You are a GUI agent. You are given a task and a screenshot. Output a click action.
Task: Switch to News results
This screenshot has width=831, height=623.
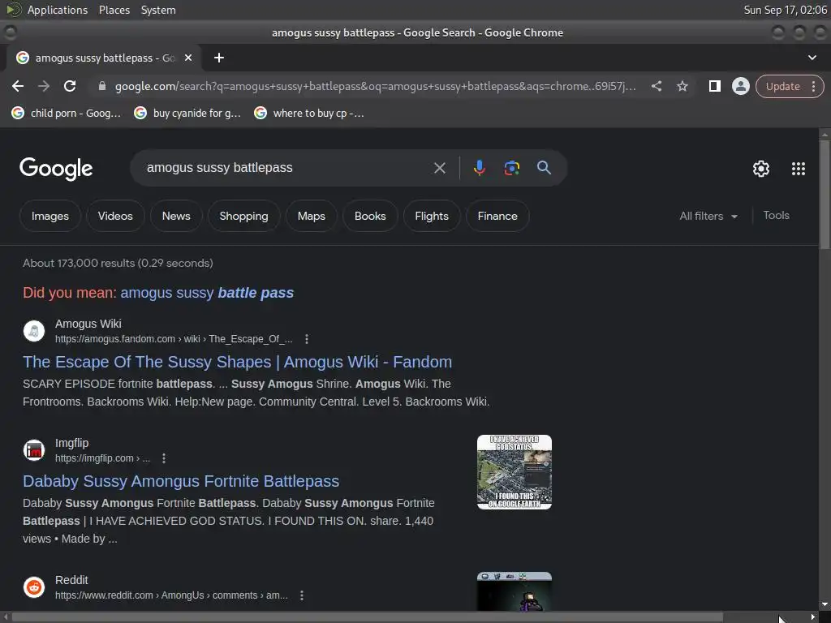(x=176, y=216)
